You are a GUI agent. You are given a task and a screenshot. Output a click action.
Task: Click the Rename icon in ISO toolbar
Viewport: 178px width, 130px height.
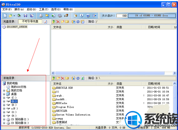[67, 22]
